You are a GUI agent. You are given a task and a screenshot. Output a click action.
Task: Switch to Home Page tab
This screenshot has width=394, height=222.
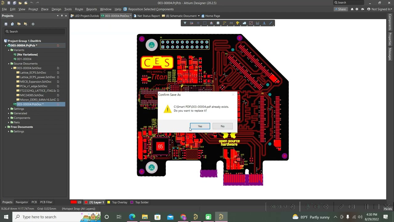coord(211,16)
